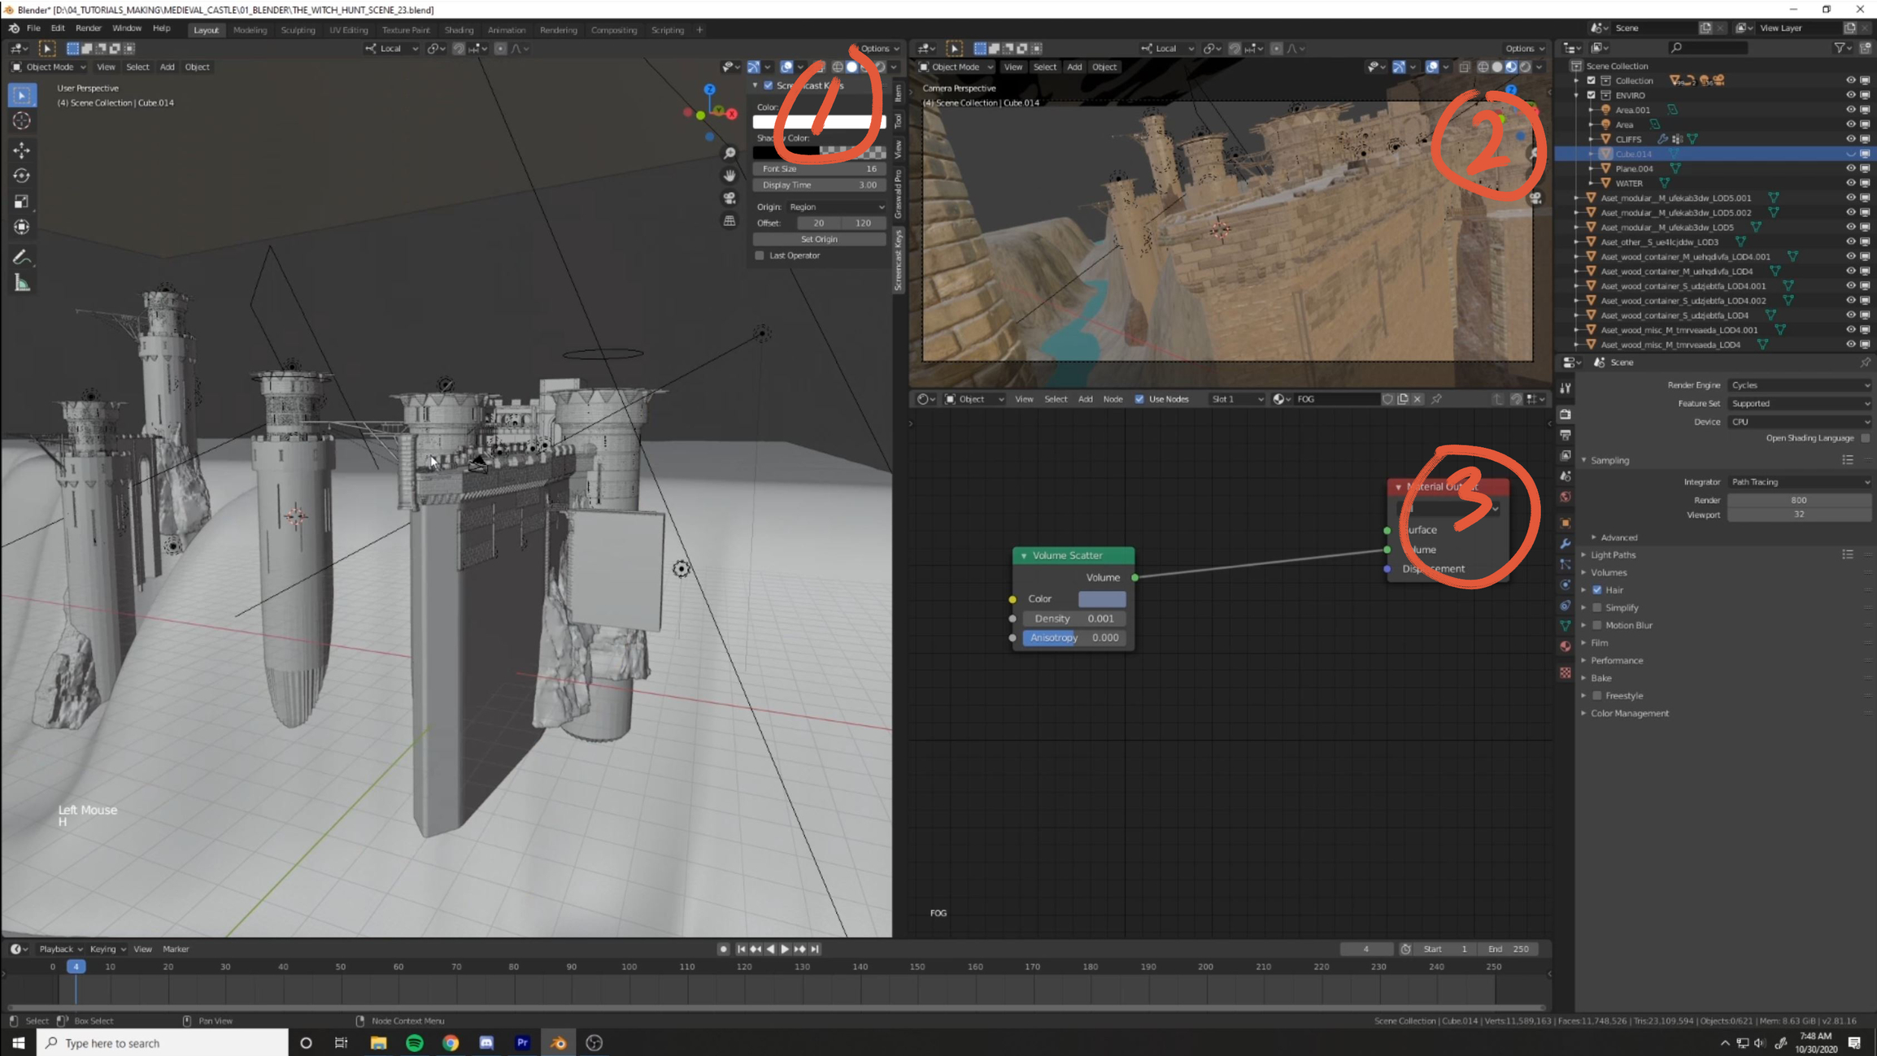Open the Render menu in top bar
Viewport: 1877px width, 1056px height.
(x=89, y=28)
